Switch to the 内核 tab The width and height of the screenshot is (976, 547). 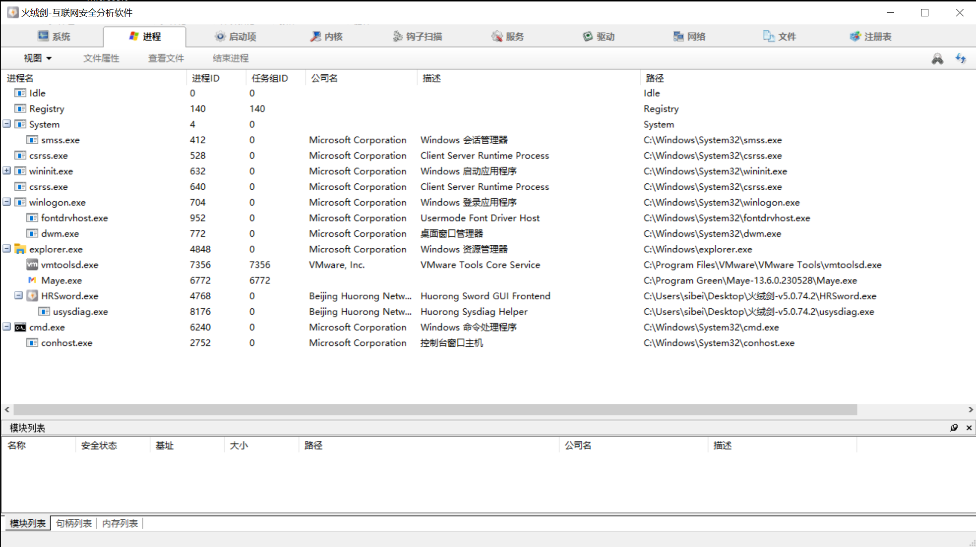(326, 36)
